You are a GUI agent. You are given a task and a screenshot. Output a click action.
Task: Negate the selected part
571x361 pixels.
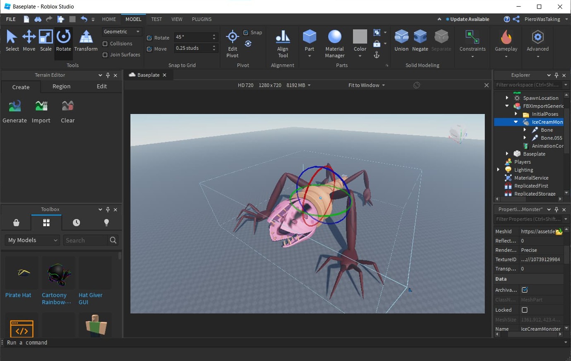coord(420,40)
